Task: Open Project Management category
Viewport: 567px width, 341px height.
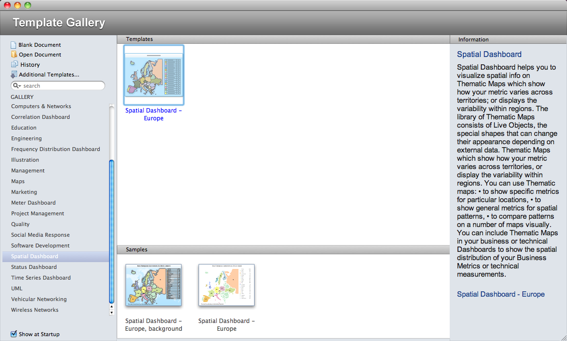Action: [x=37, y=213]
